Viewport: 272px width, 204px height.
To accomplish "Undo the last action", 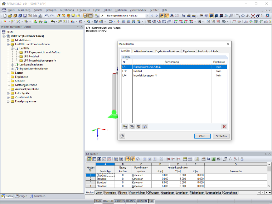I will [47, 16].
